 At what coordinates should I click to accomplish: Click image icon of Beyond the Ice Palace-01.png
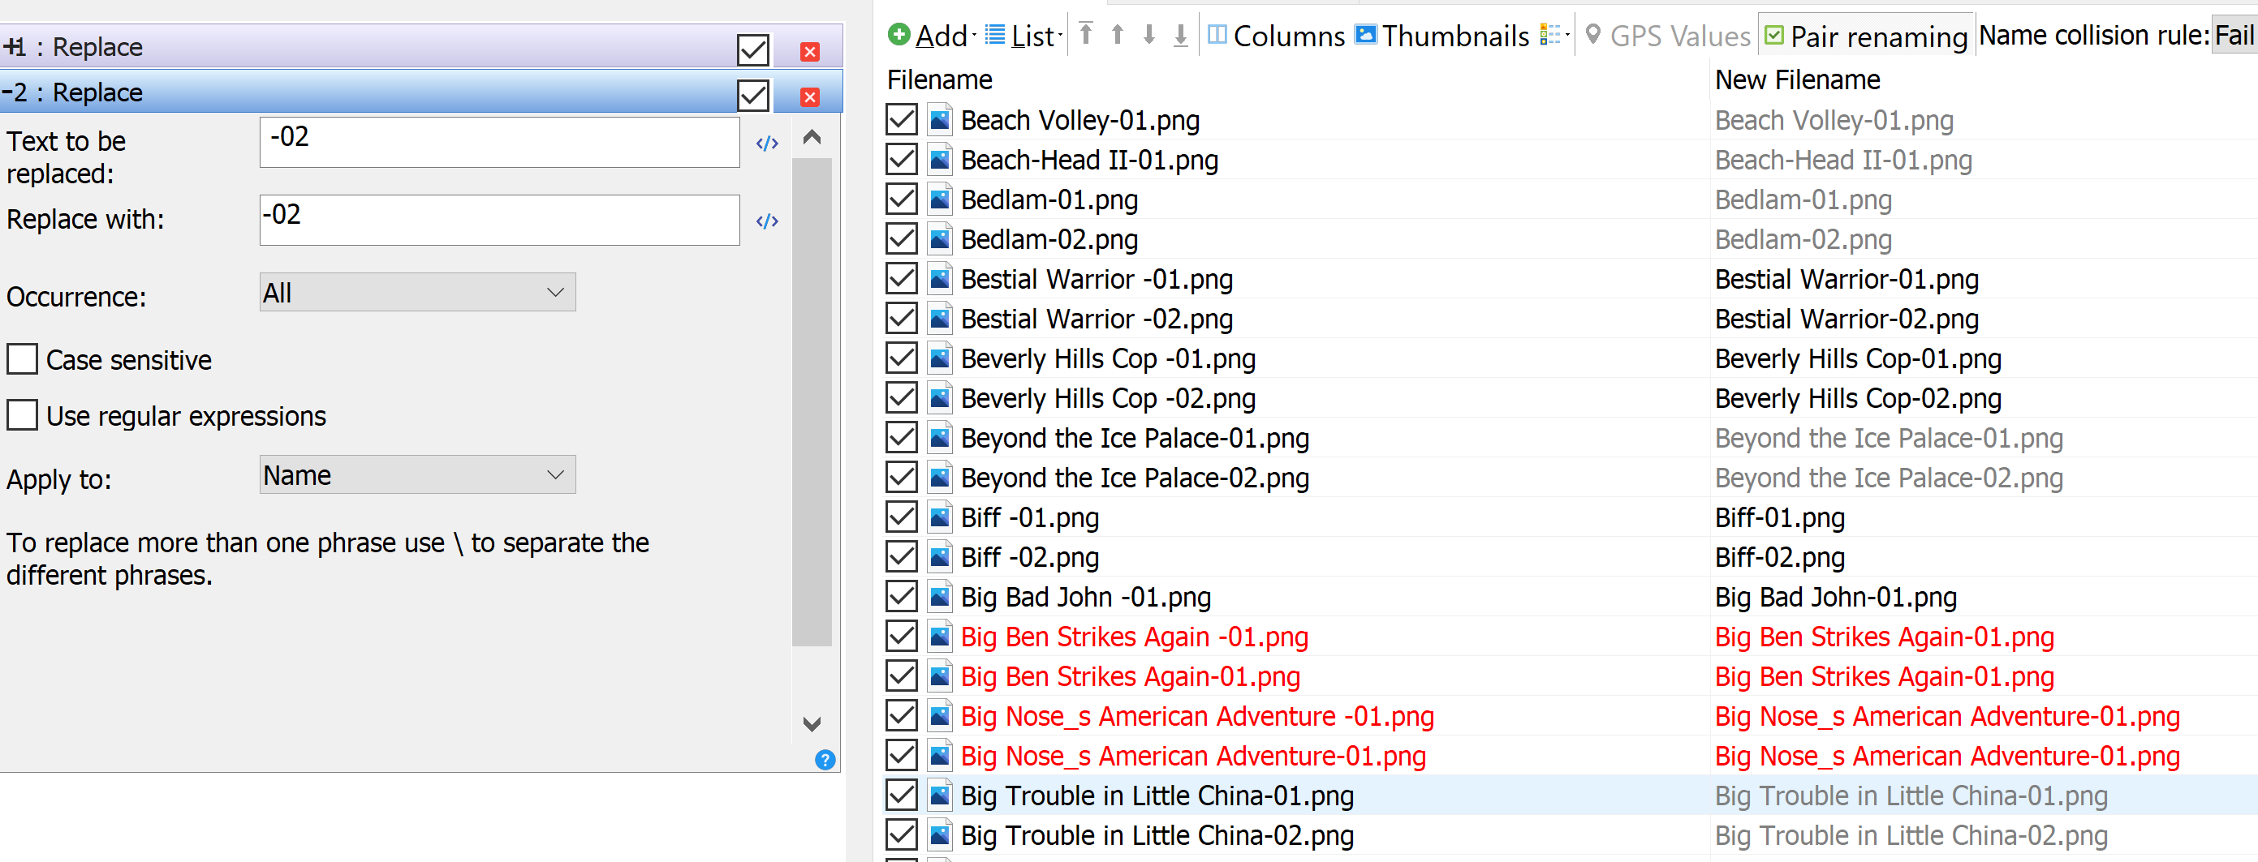pos(940,438)
